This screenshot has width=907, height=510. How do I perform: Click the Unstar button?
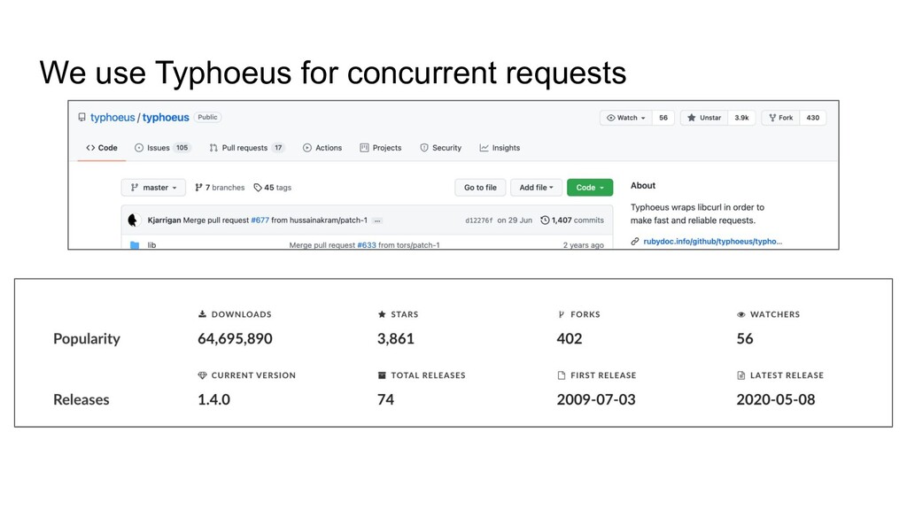[704, 118]
